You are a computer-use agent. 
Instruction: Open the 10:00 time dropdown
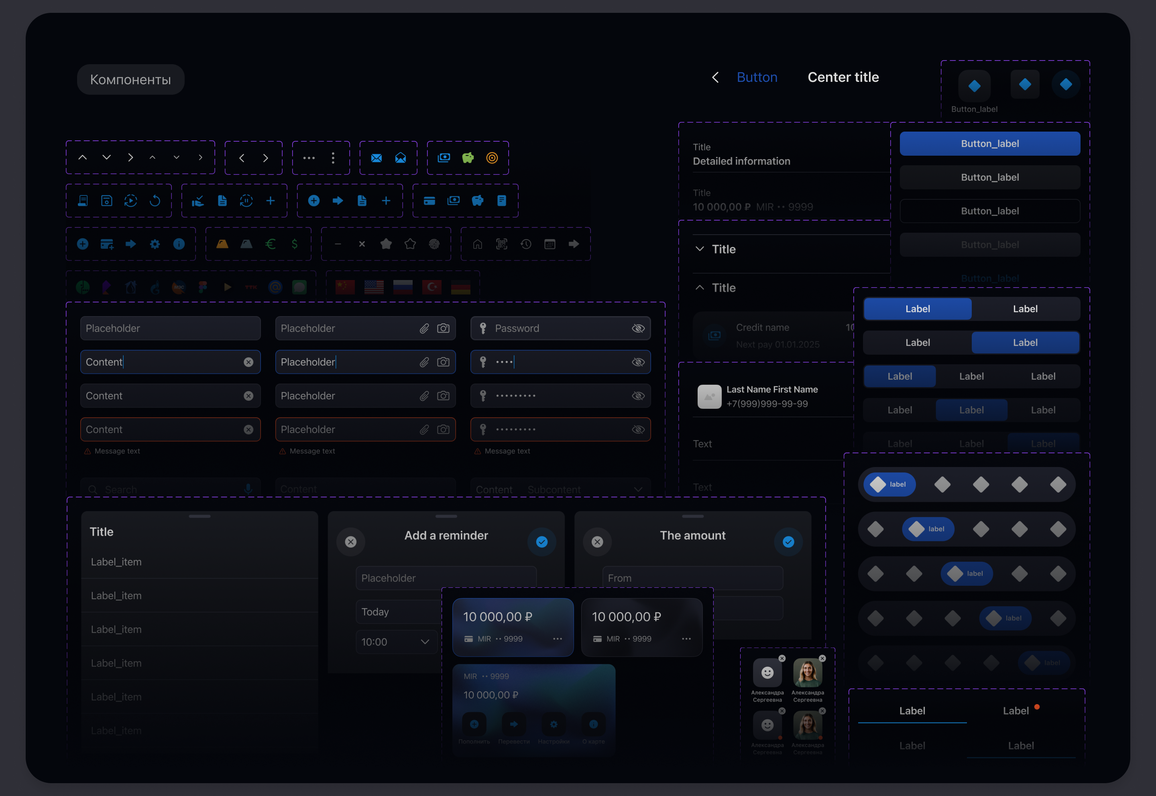425,642
